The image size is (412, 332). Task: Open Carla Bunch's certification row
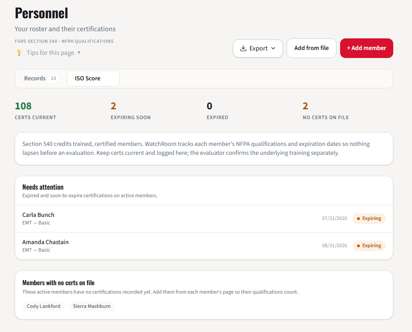pos(204,219)
